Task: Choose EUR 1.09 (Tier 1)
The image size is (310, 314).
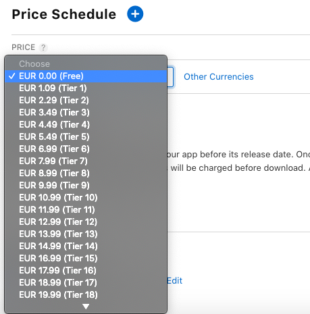Action: (x=86, y=88)
